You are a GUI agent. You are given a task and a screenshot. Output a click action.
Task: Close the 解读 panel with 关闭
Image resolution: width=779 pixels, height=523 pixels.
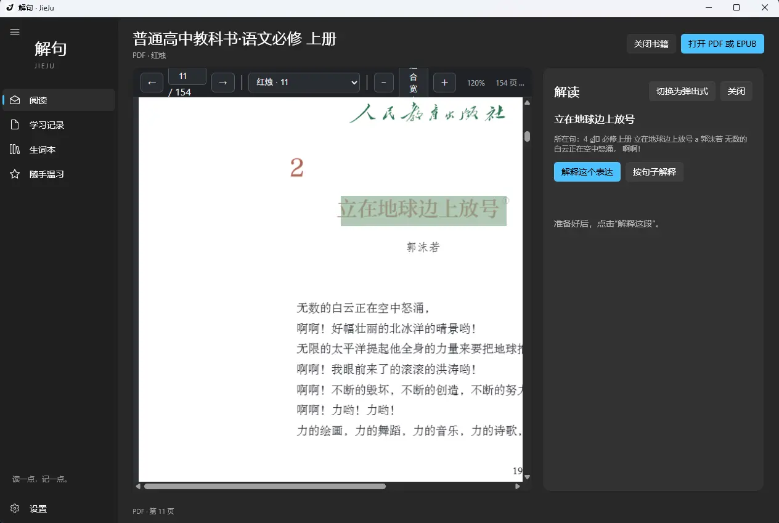pyautogui.click(x=736, y=91)
